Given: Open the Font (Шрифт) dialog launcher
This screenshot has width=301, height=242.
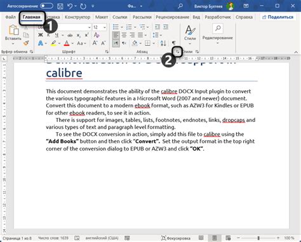Looking at the screenshot, I should 107,51.
